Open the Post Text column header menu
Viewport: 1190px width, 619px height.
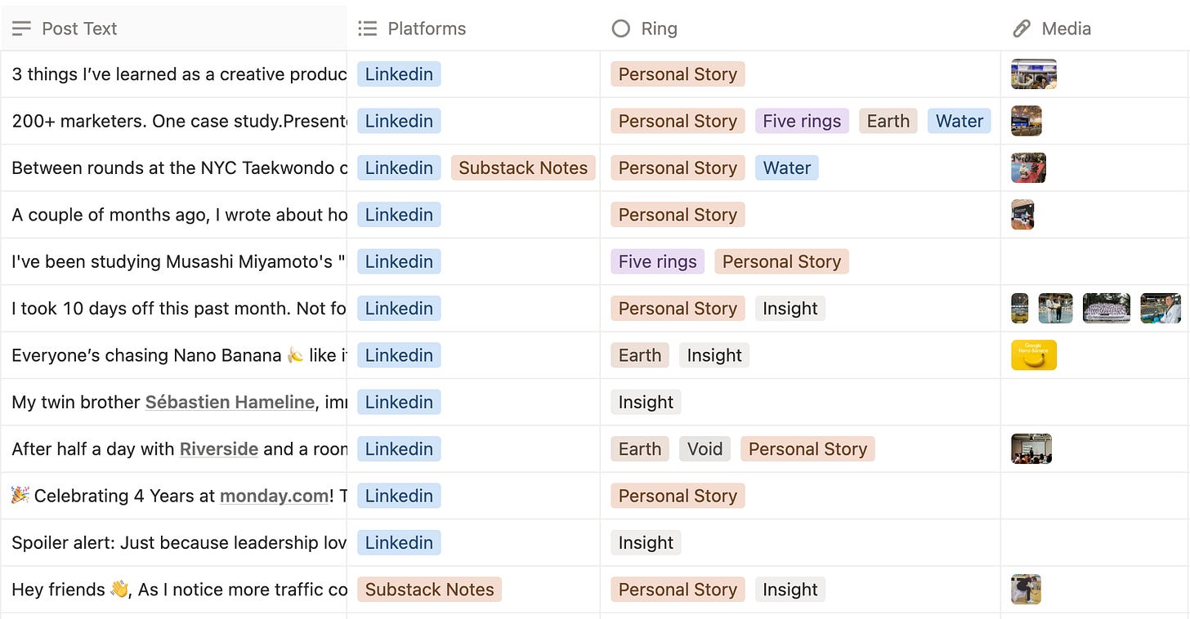click(x=79, y=29)
